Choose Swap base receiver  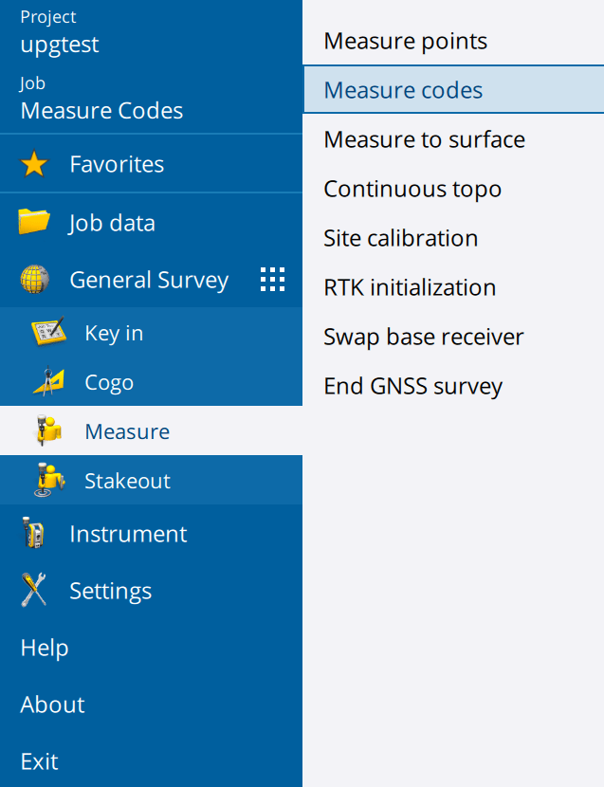tap(422, 337)
